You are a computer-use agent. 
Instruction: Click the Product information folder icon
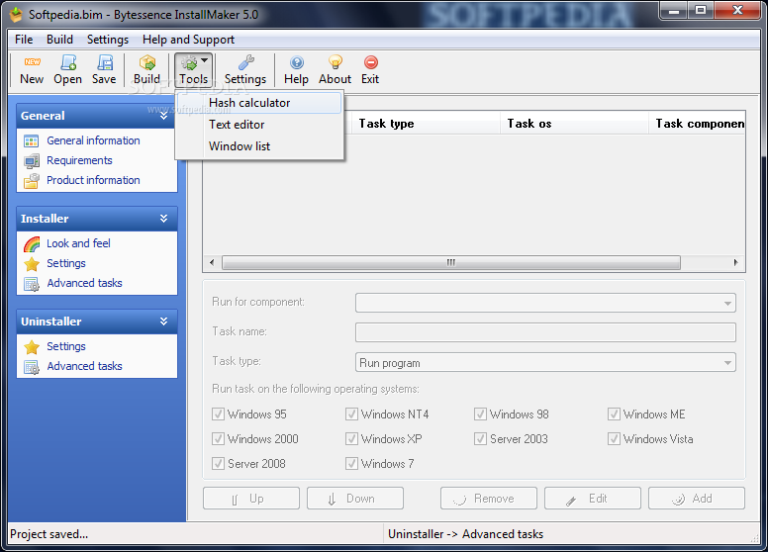(x=32, y=181)
